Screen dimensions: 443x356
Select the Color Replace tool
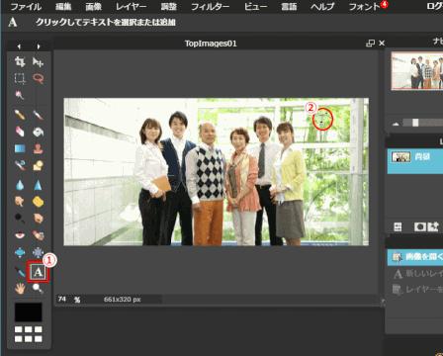20,165
